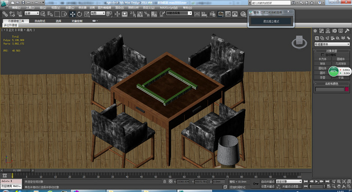
Task: Click the Align tool icon
Action: [204, 14]
